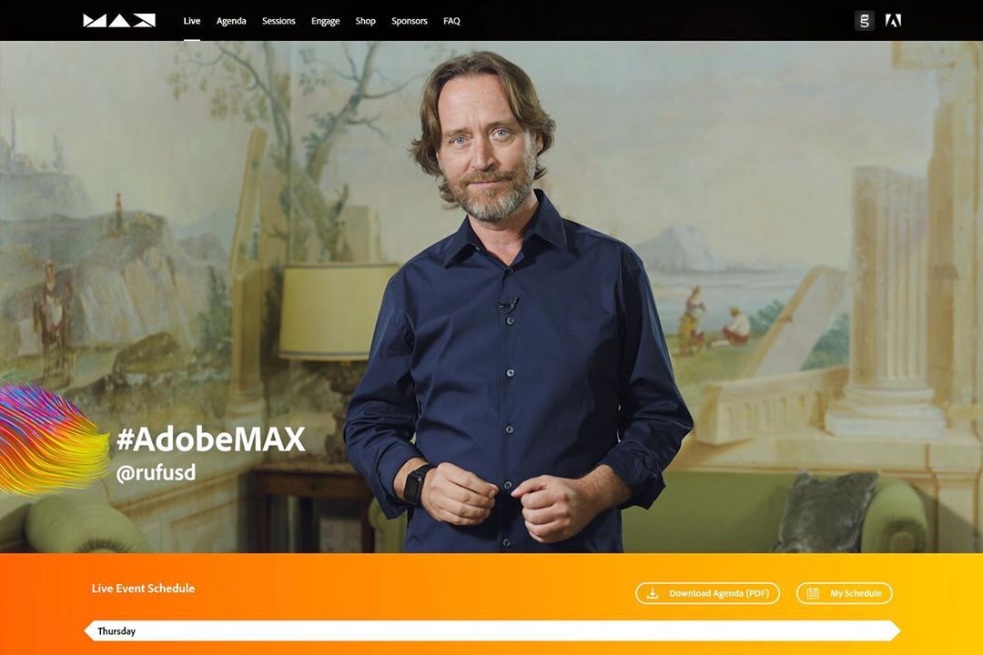Open the Adobe logo icon

point(894,21)
